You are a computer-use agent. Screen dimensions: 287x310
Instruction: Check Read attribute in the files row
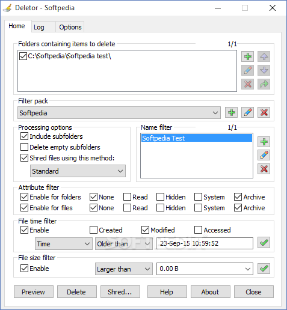127,208
